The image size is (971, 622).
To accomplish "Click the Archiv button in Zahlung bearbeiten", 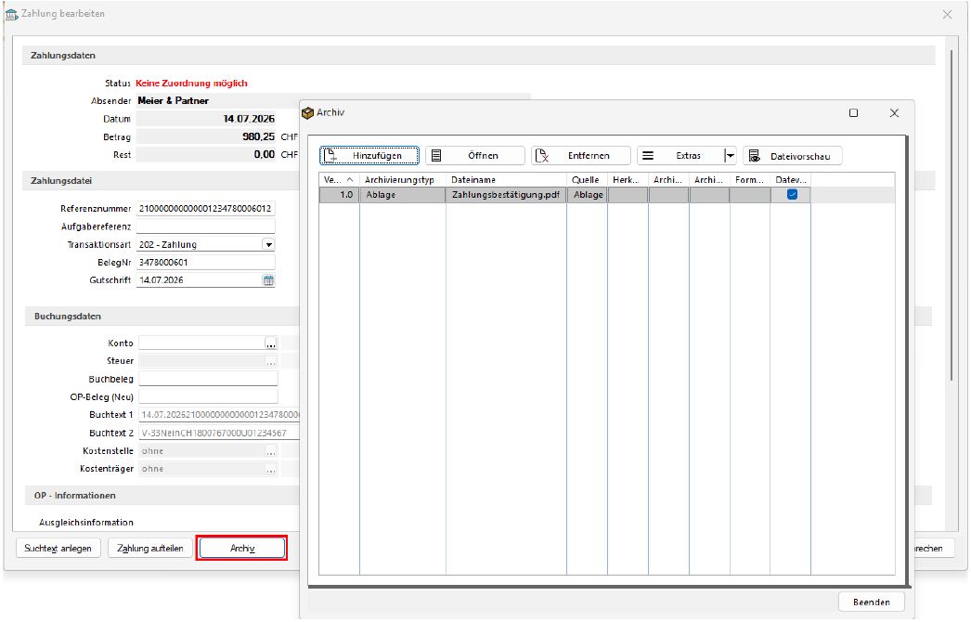I will [x=242, y=549].
